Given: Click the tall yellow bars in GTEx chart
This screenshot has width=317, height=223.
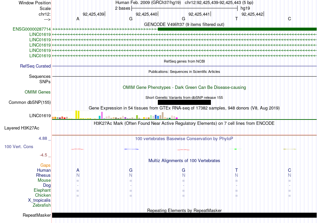Looking at the screenshot, I should 77,115.
